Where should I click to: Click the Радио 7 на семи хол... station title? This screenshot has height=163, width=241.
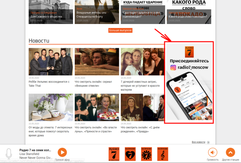(x=35, y=150)
